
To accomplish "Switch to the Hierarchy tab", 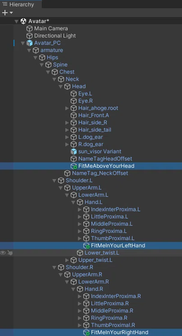I will click(x=21, y=4).
